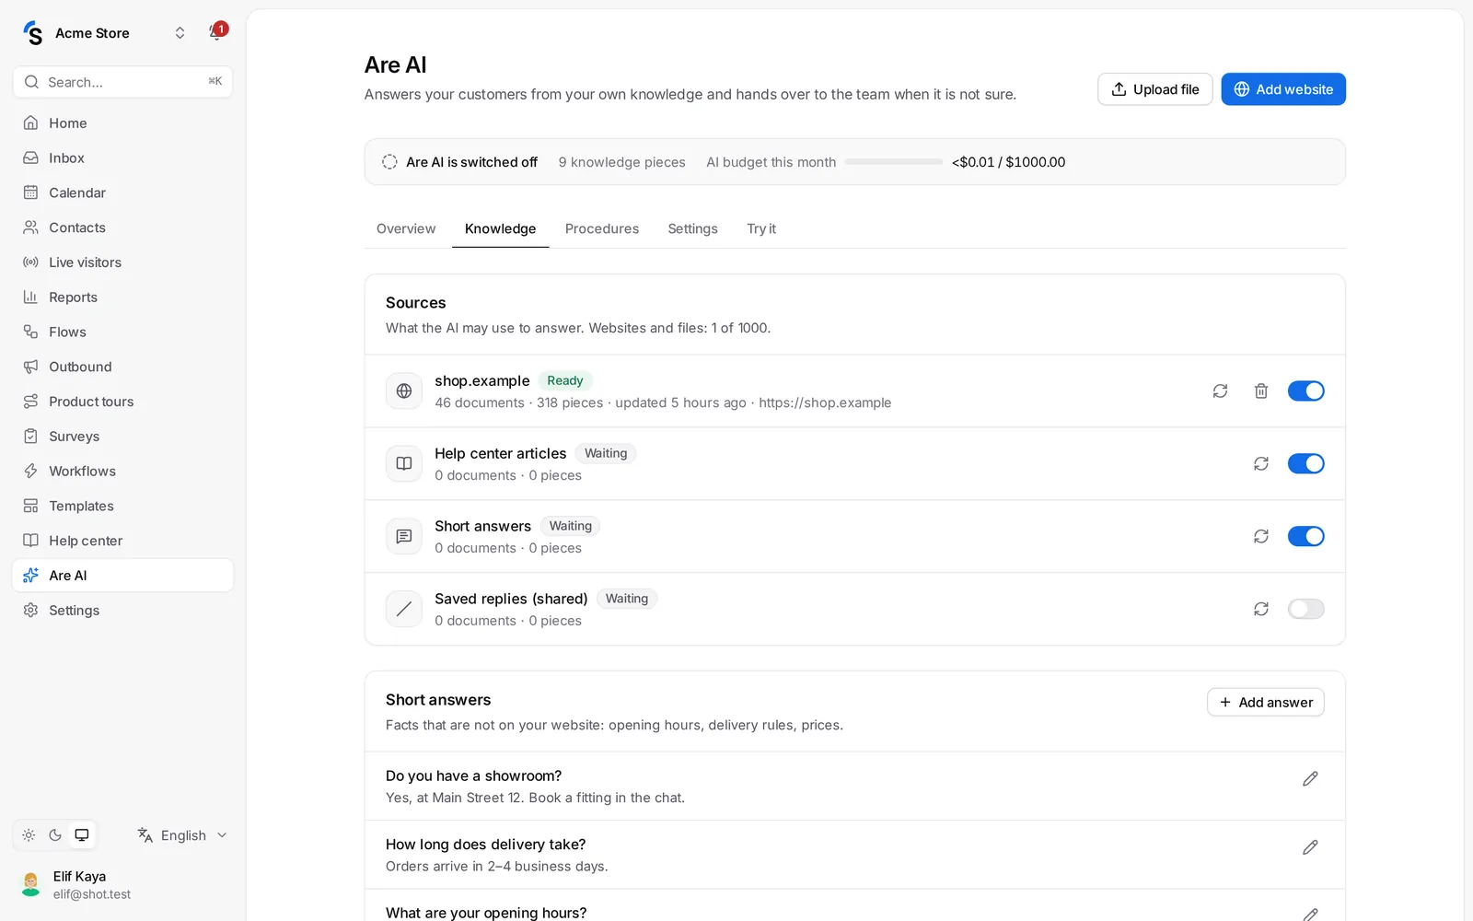Edit the showroom short answer
This screenshot has height=921, width=1473.
tap(1310, 779)
